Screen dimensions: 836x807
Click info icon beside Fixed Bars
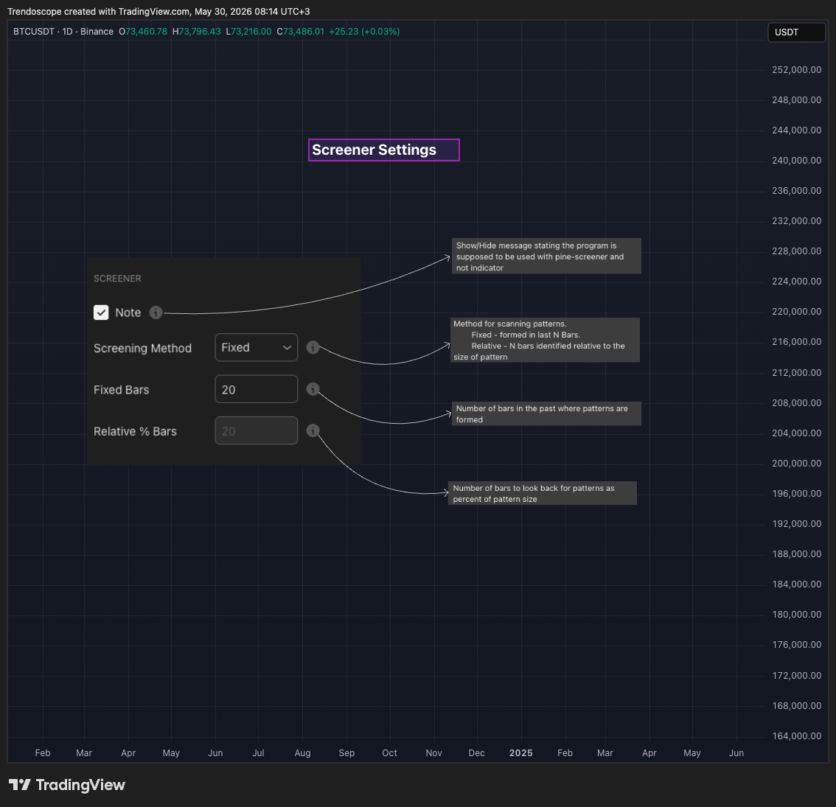coord(313,389)
